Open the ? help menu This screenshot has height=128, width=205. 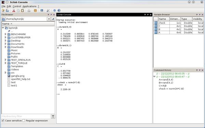click(x=38, y=6)
